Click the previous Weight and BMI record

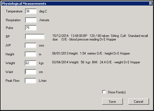pyautogui.click(x=96, y=62)
